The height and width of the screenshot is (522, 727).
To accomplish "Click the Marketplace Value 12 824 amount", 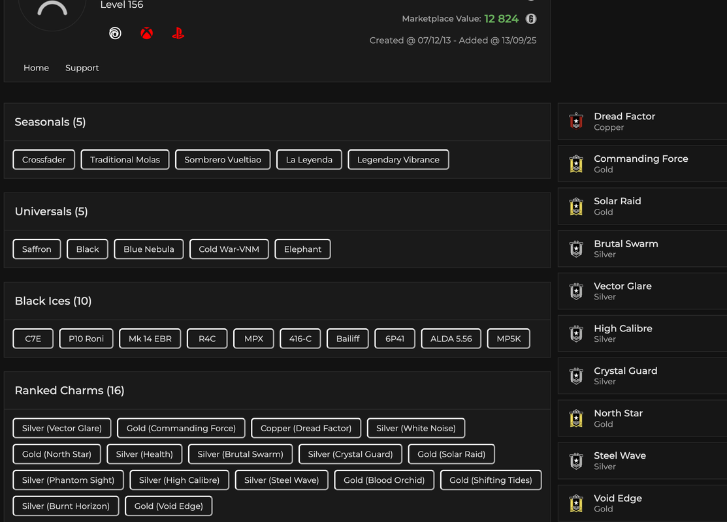I will 501,18.
